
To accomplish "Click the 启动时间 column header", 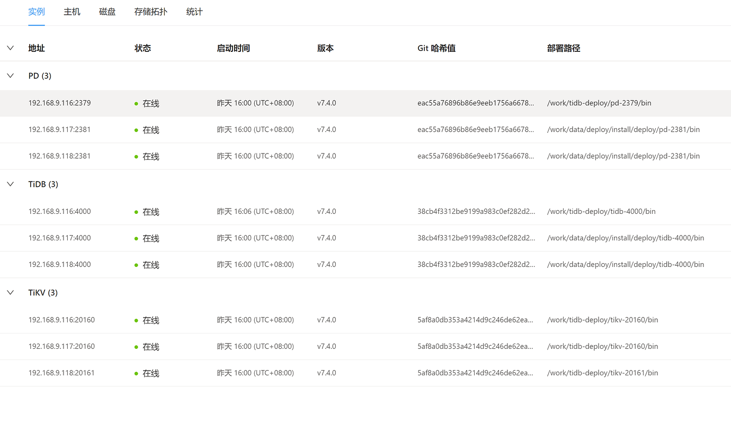I will click(x=233, y=48).
